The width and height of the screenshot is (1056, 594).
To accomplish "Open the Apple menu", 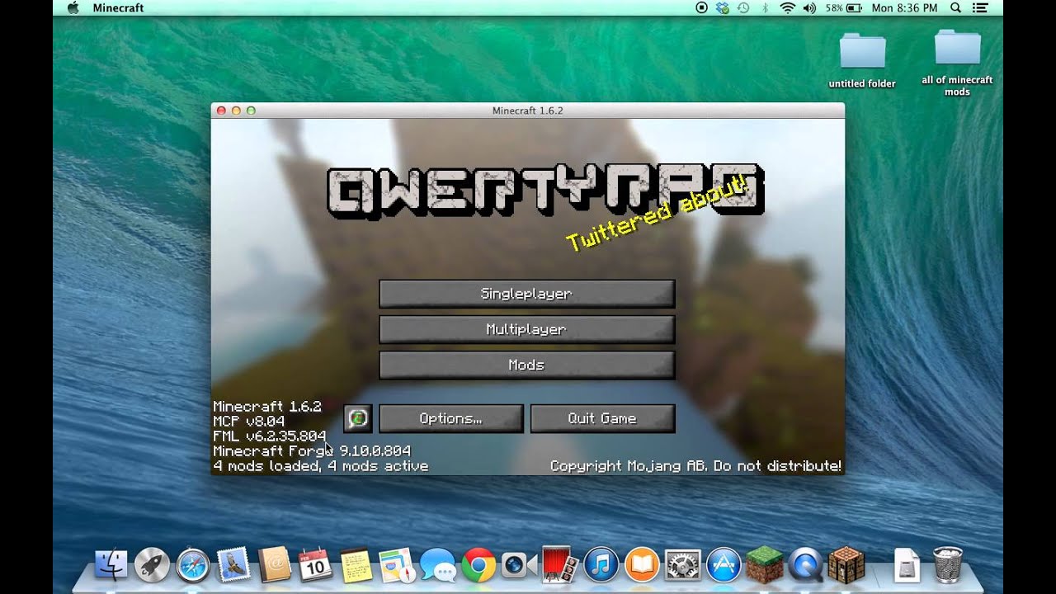I will (72, 8).
